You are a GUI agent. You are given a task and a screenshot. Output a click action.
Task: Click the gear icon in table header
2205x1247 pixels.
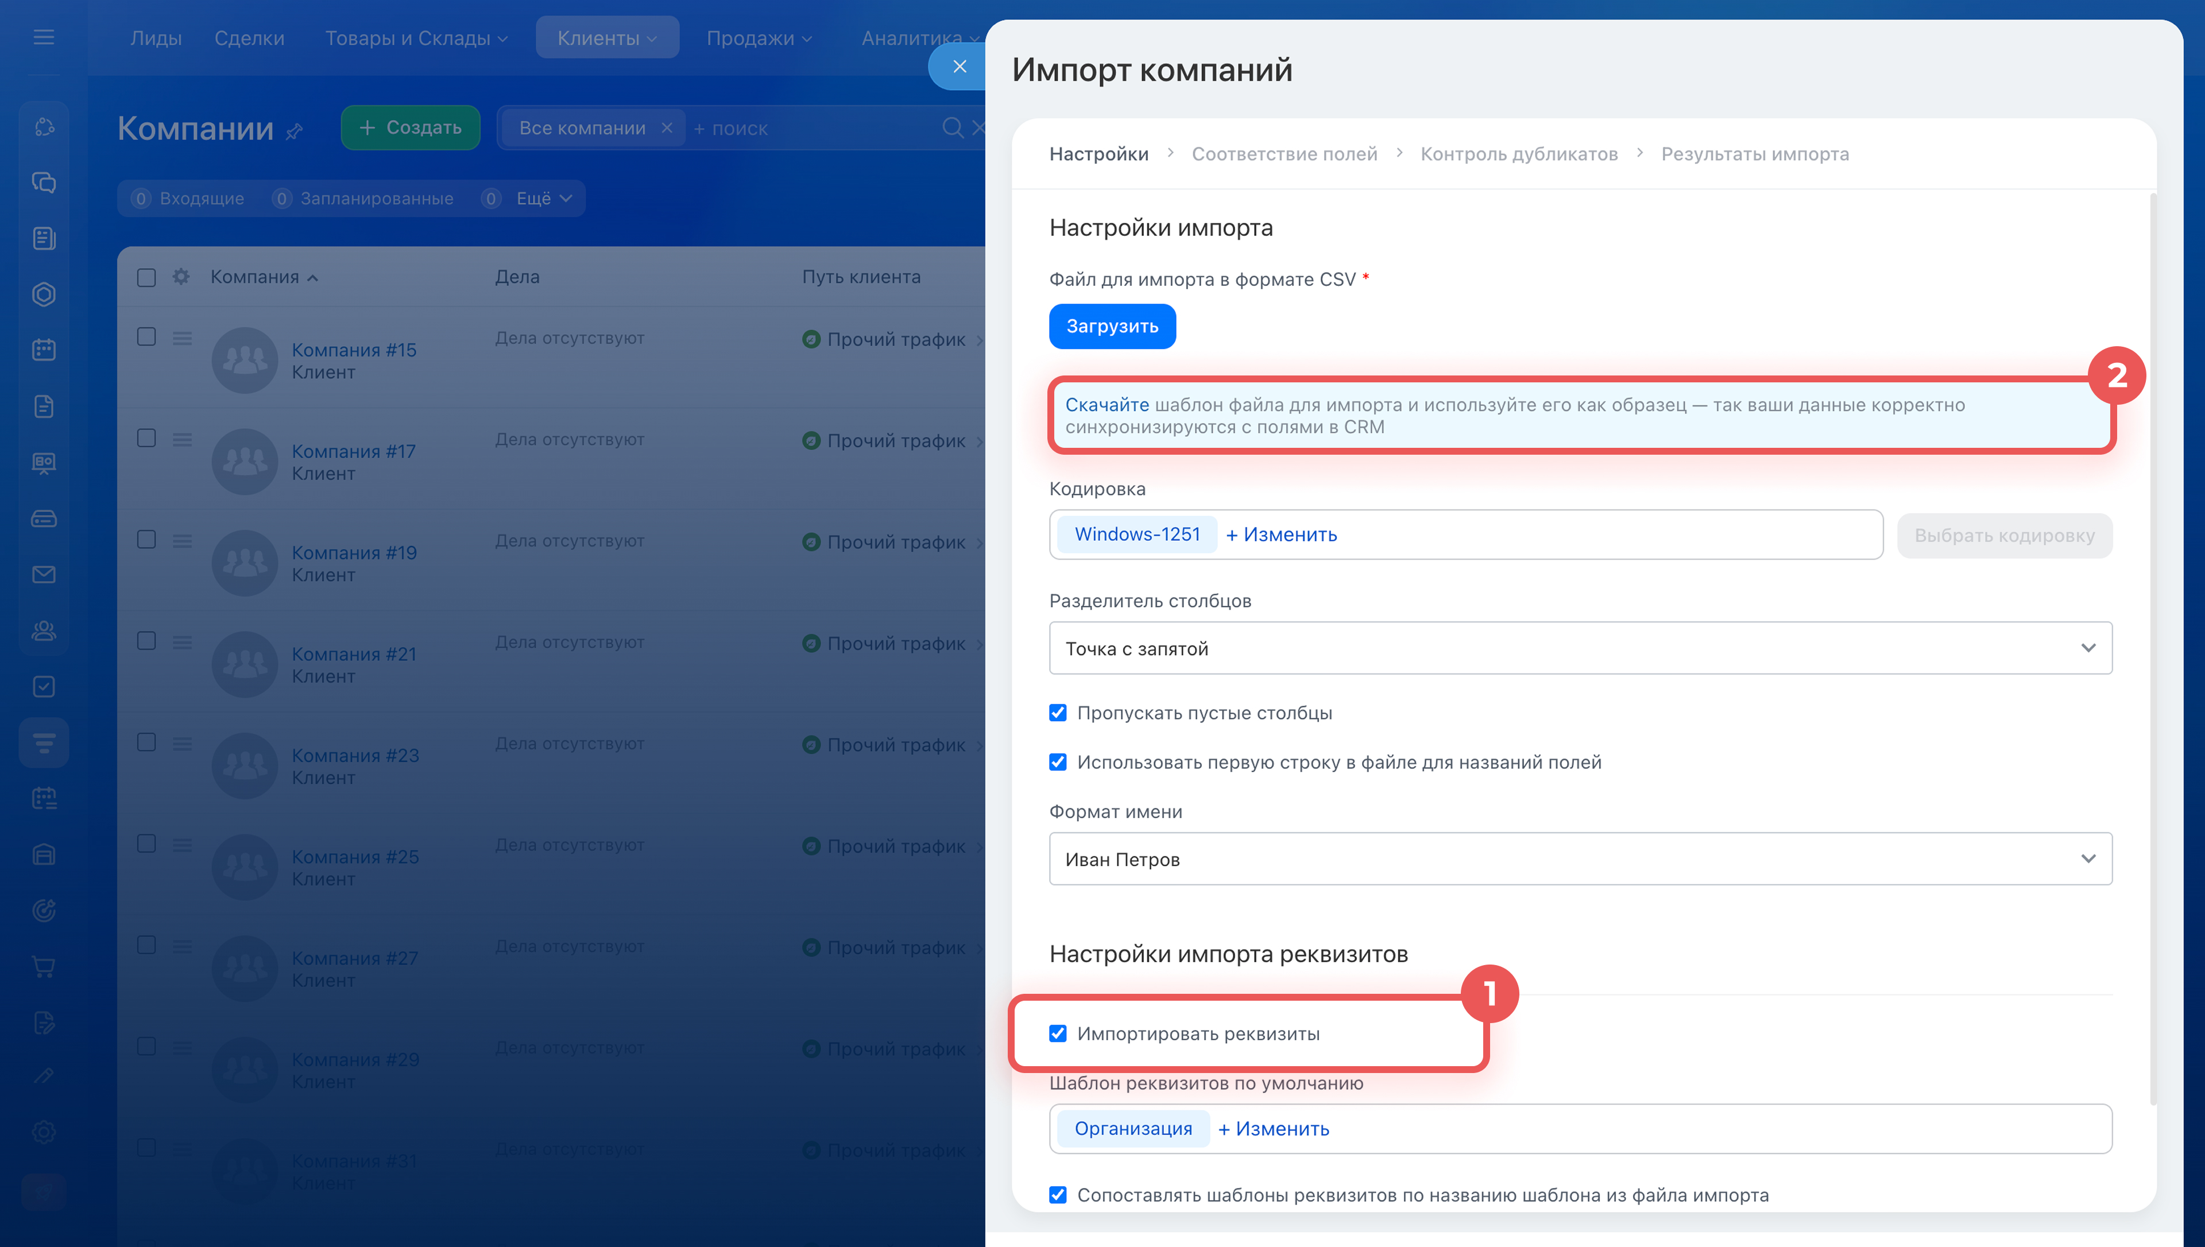click(x=181, y=277)
